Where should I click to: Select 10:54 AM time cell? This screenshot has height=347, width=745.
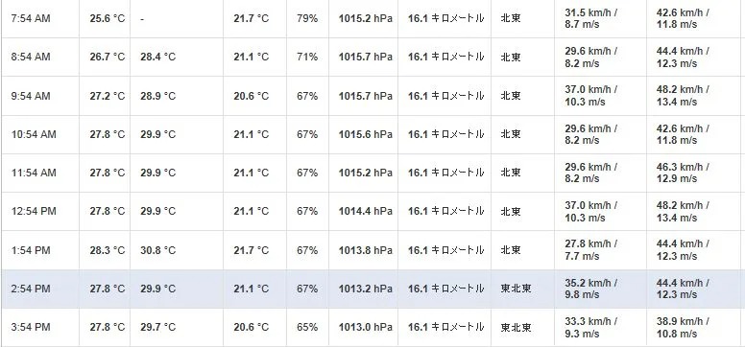pos(34,134)
